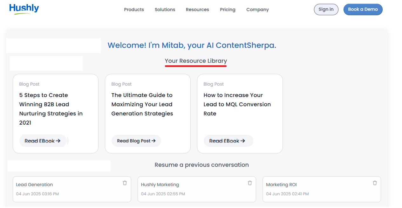Viewport: 402px width, 208px height.
Task: Click Book a Demo button
Action: click(363, 10)
